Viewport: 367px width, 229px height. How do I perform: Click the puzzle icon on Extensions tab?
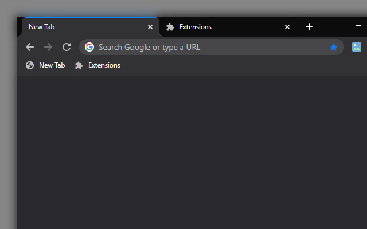tap(170, 27)
